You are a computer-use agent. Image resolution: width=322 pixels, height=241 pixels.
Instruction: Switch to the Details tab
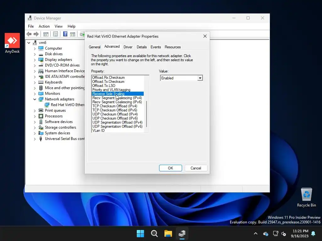[142, 47]
